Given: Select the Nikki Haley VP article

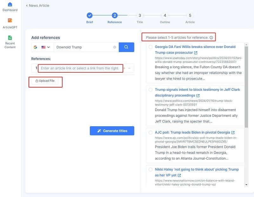Looking at the screenshot, I should tap(150, 169).
